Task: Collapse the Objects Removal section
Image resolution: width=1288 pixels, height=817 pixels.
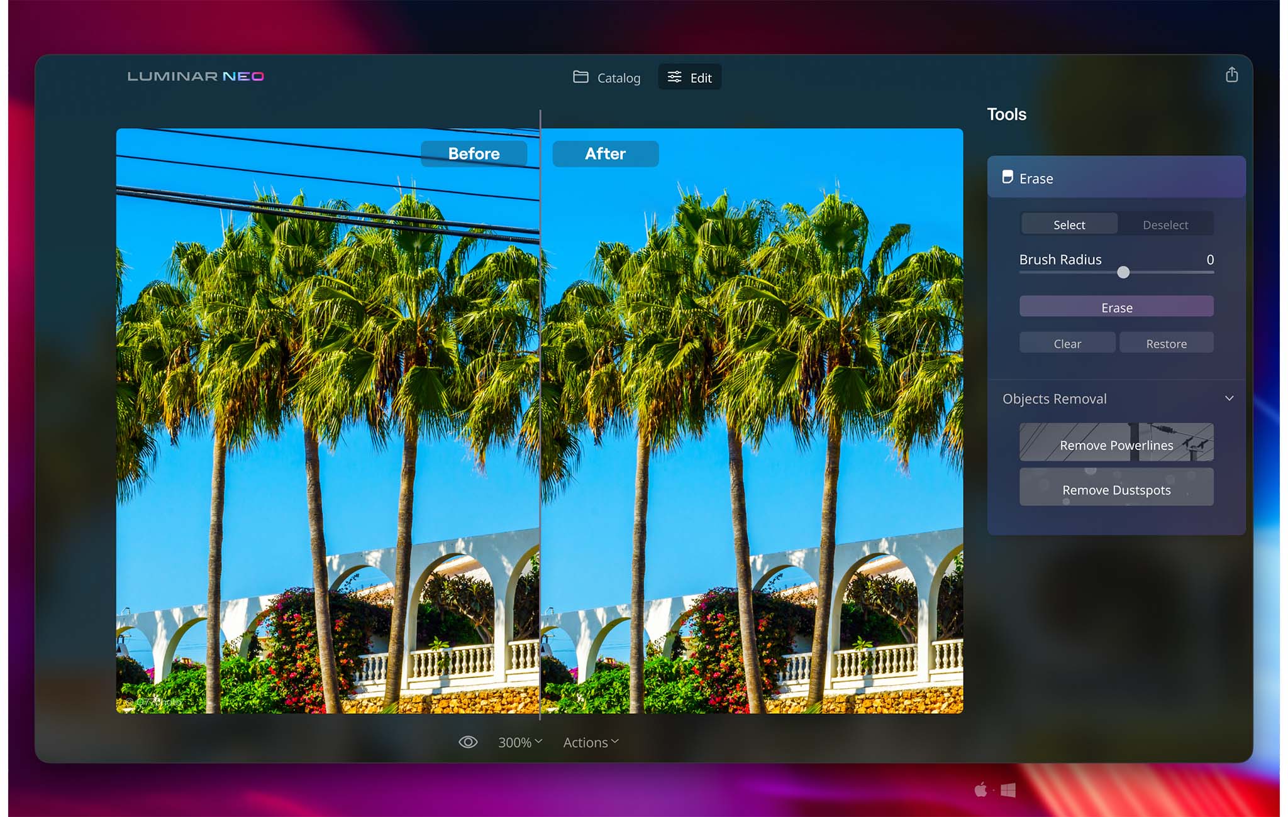Action: pos(1229,398)
